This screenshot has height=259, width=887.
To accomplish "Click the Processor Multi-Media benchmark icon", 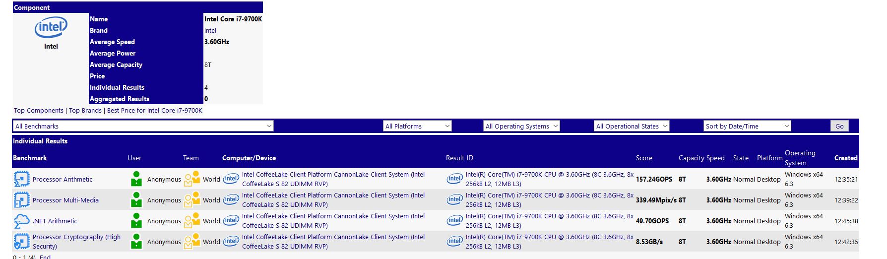I will point(22,200).
